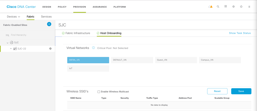Select SJC in the site hierarchy

tap(16, 43)
